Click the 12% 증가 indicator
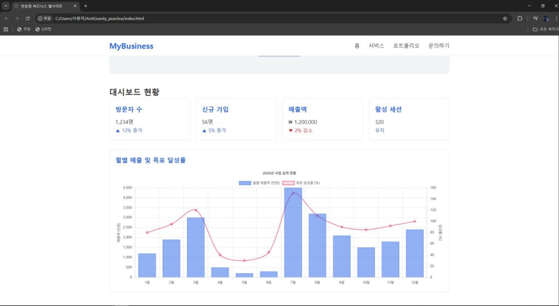The width and height of the screenshot is (559, 306). coord(129,131)
